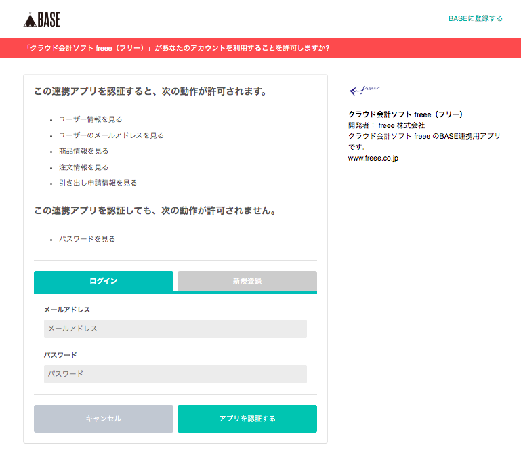Click the www.freee.co.jp link text

(x=373, y=158)
